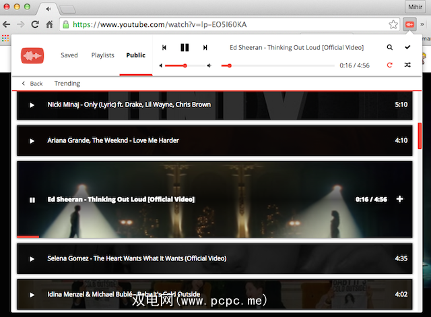
Task: Skip to the previous track
Action: pos(164,48)
